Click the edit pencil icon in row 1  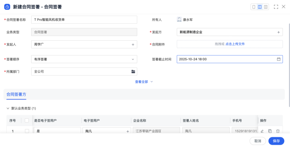click(x=262, y=131)
